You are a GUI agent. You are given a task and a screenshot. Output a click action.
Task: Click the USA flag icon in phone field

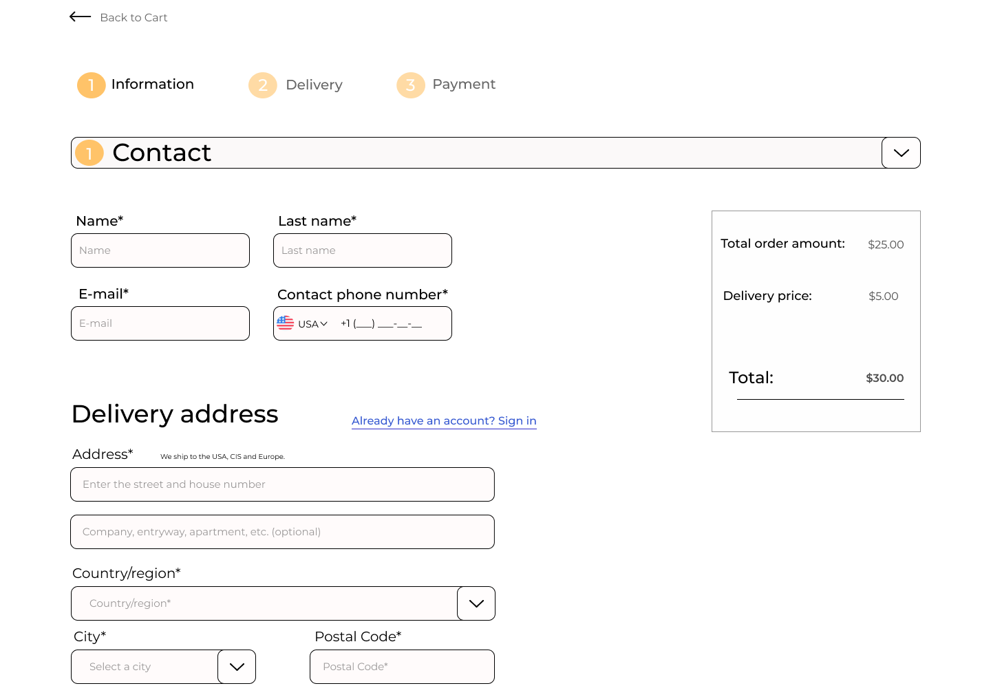[x=285, y=323]
